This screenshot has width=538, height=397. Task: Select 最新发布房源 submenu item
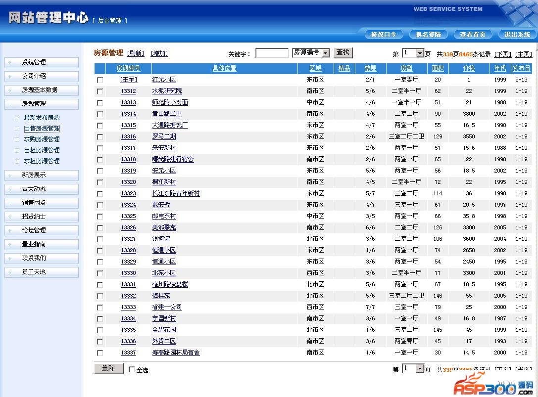42,118
